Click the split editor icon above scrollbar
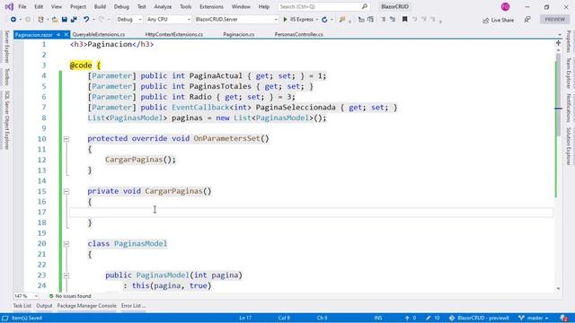This screenshot has width=575, height=323. (x=558, y=43)
